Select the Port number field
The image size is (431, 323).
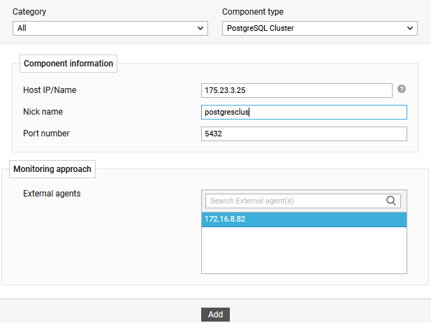(303, 134)
